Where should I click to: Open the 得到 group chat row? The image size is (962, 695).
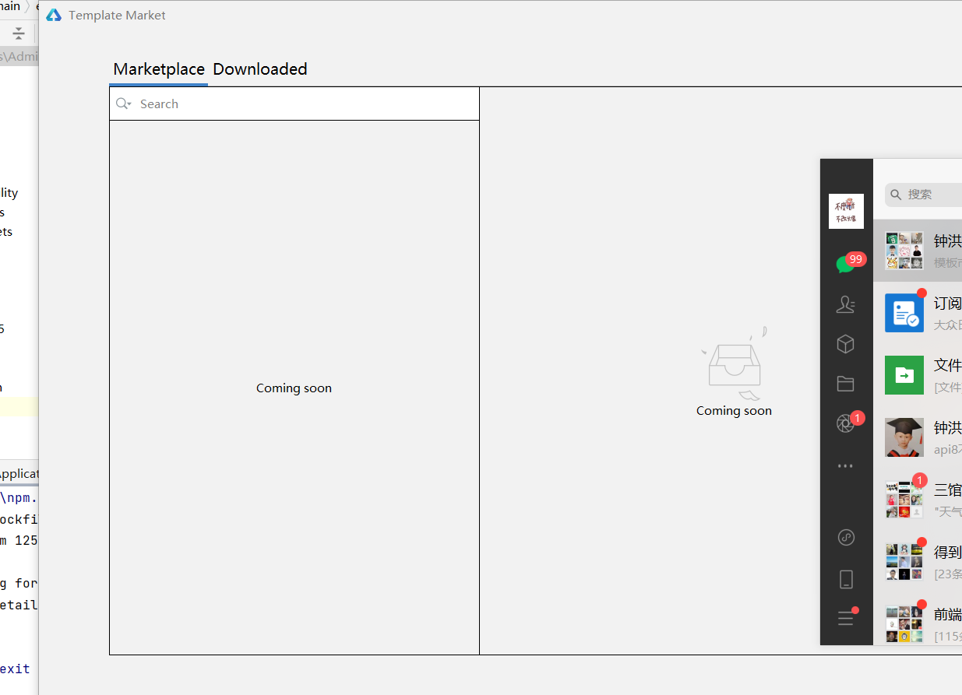tap(918, 561)
